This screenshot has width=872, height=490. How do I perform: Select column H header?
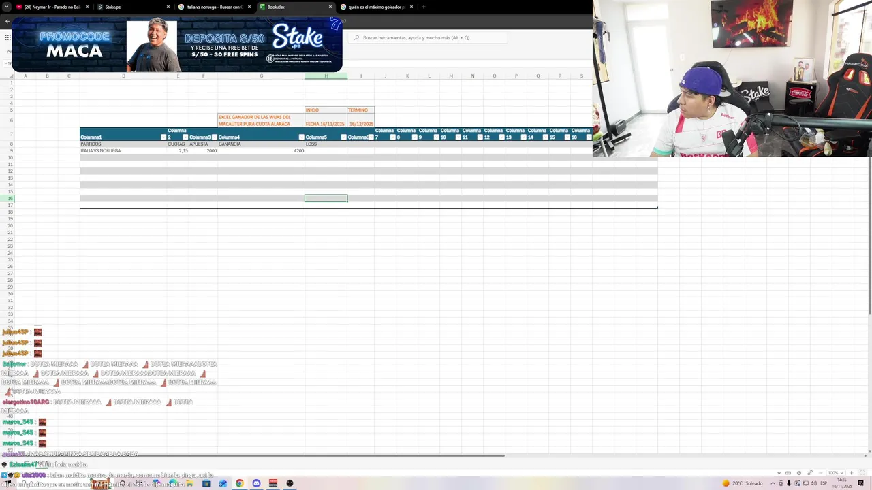pos(326,76)
